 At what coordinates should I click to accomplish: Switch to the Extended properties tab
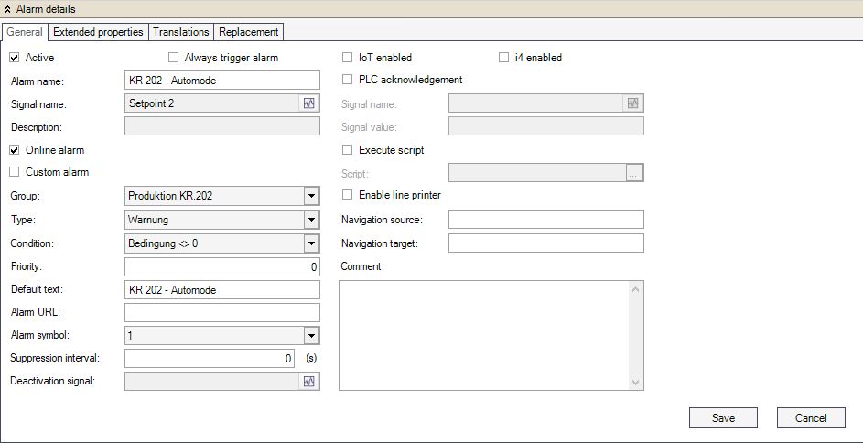(x=98, y=32)
